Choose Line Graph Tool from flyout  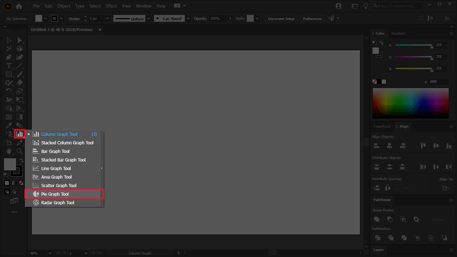[64, 168]
